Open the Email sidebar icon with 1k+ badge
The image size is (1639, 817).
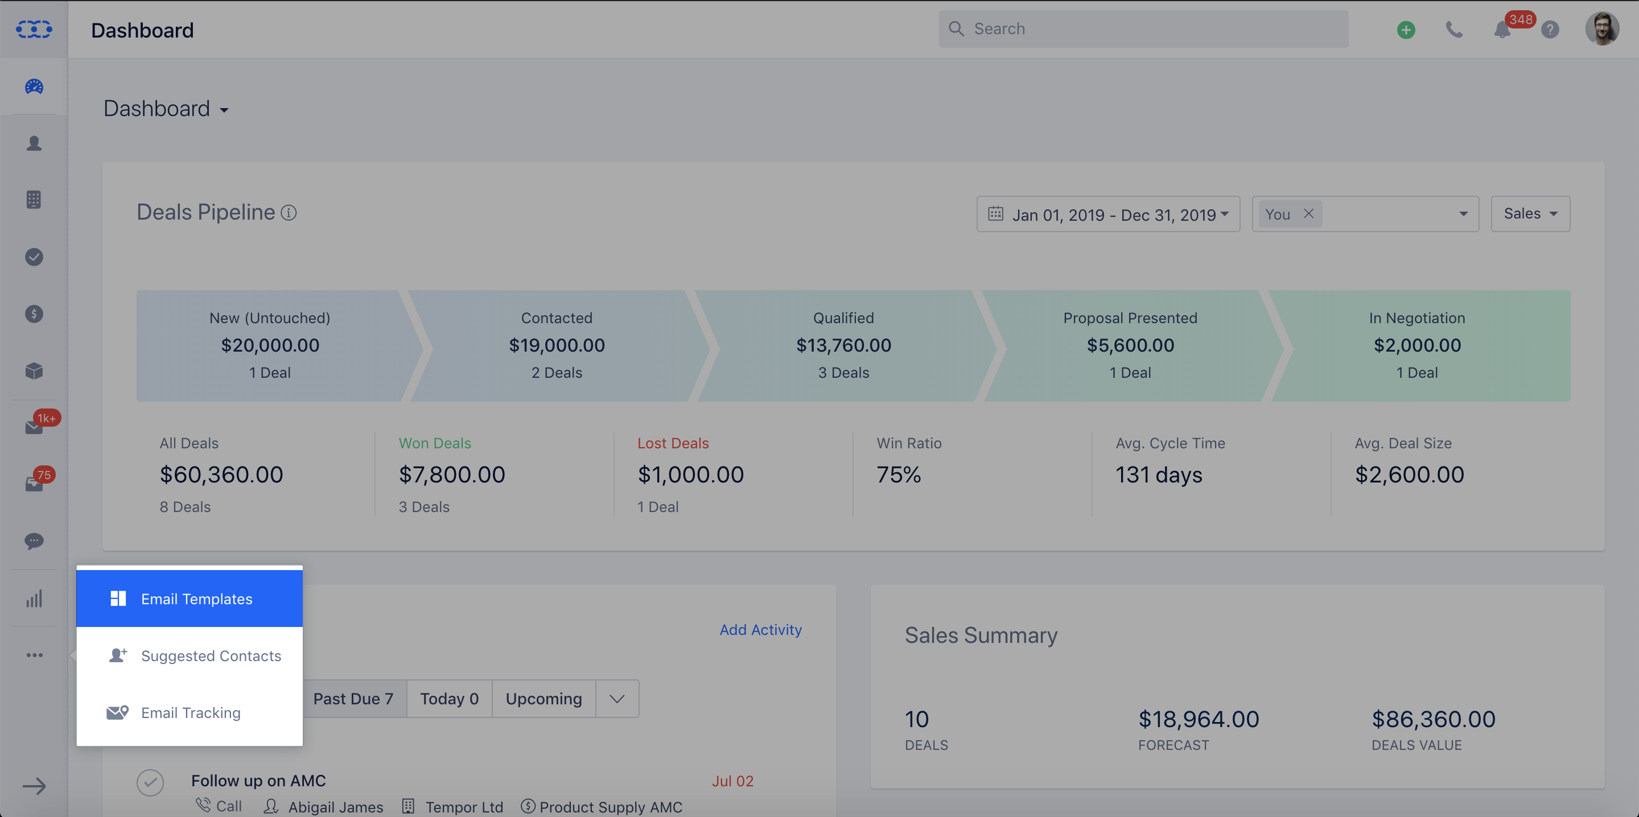(x=35, y=425)
